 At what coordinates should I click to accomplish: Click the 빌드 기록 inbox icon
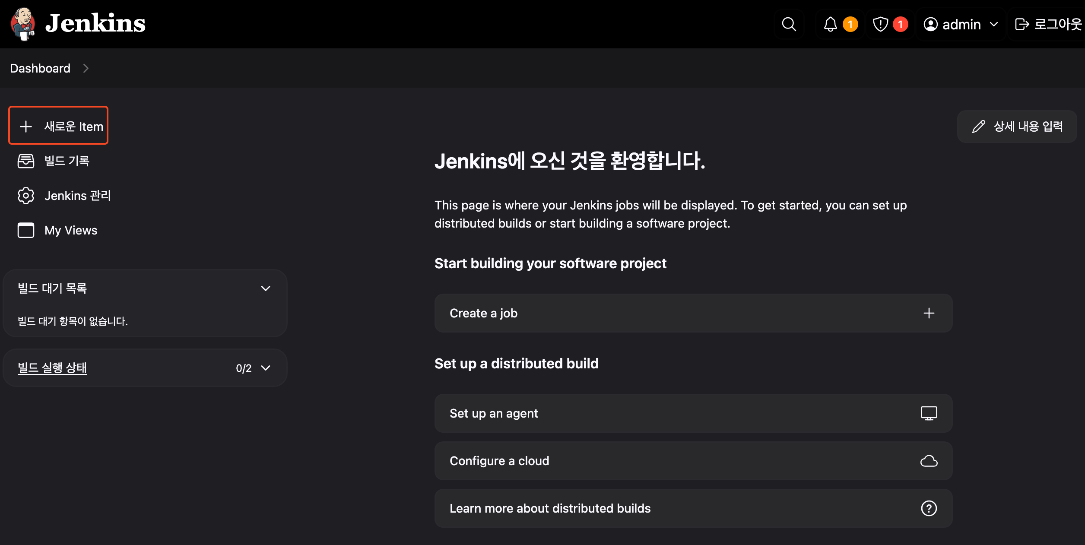(26, 161)
